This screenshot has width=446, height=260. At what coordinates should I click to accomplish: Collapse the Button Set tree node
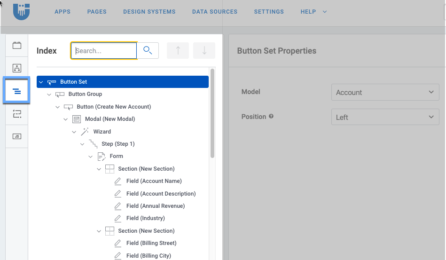coord(41,82)
